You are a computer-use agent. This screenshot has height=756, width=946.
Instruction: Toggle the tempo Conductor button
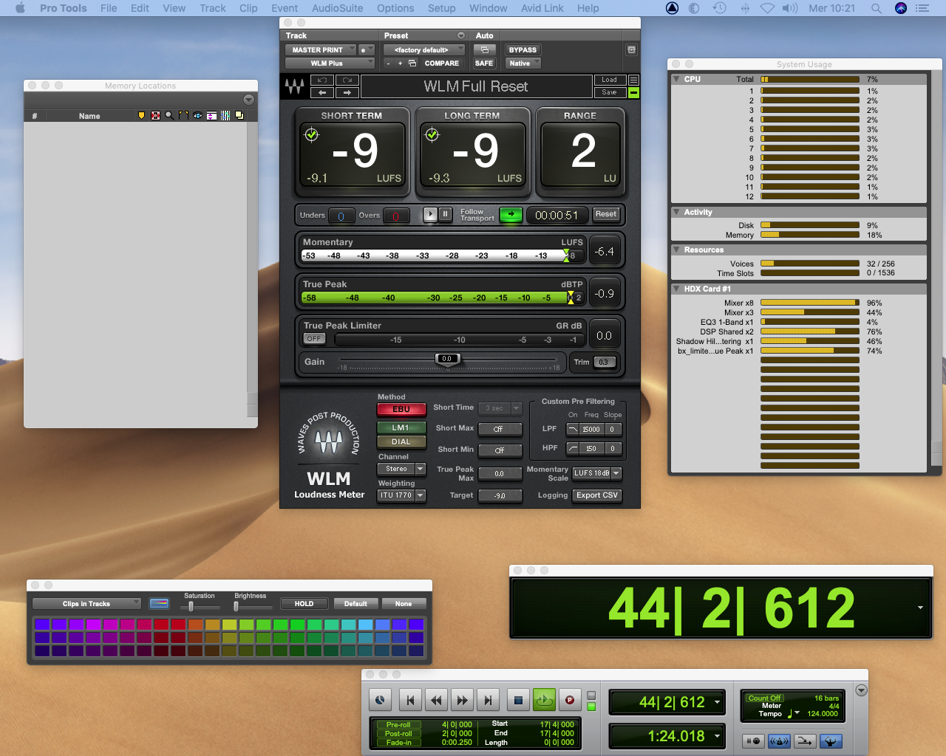[831, 740]
